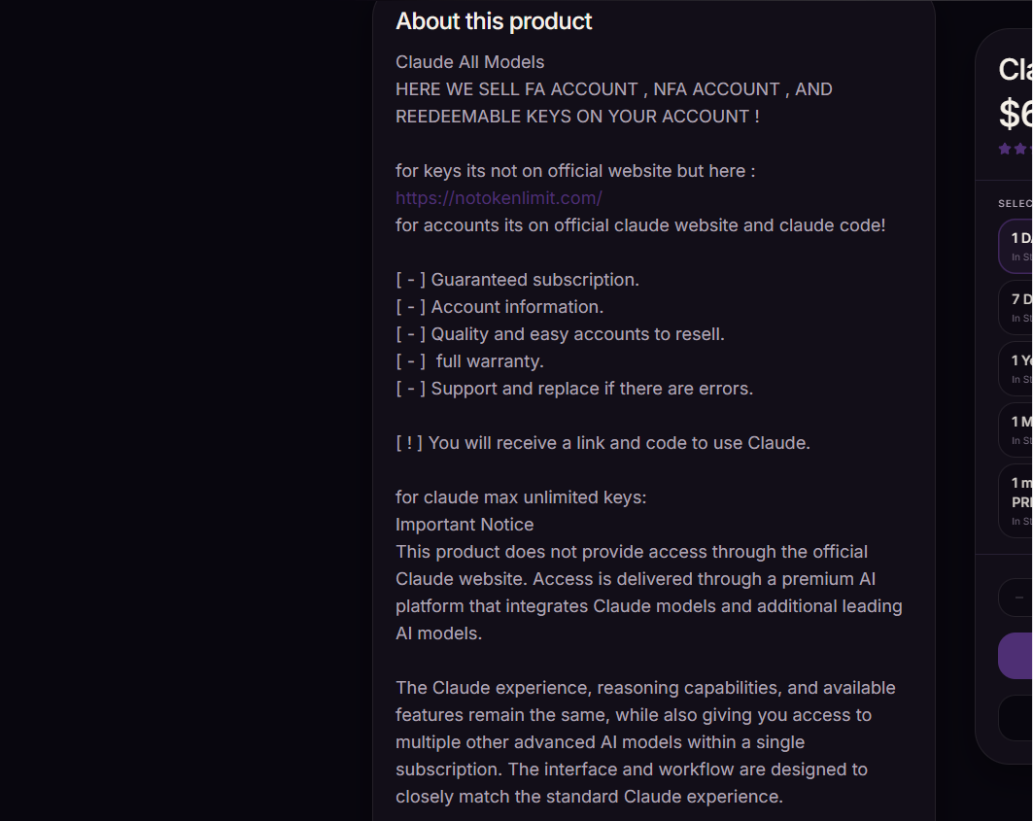The image size is (1033, 821).
Task: Pick the 1 m PR plan option
Action: coord(1016,500)
